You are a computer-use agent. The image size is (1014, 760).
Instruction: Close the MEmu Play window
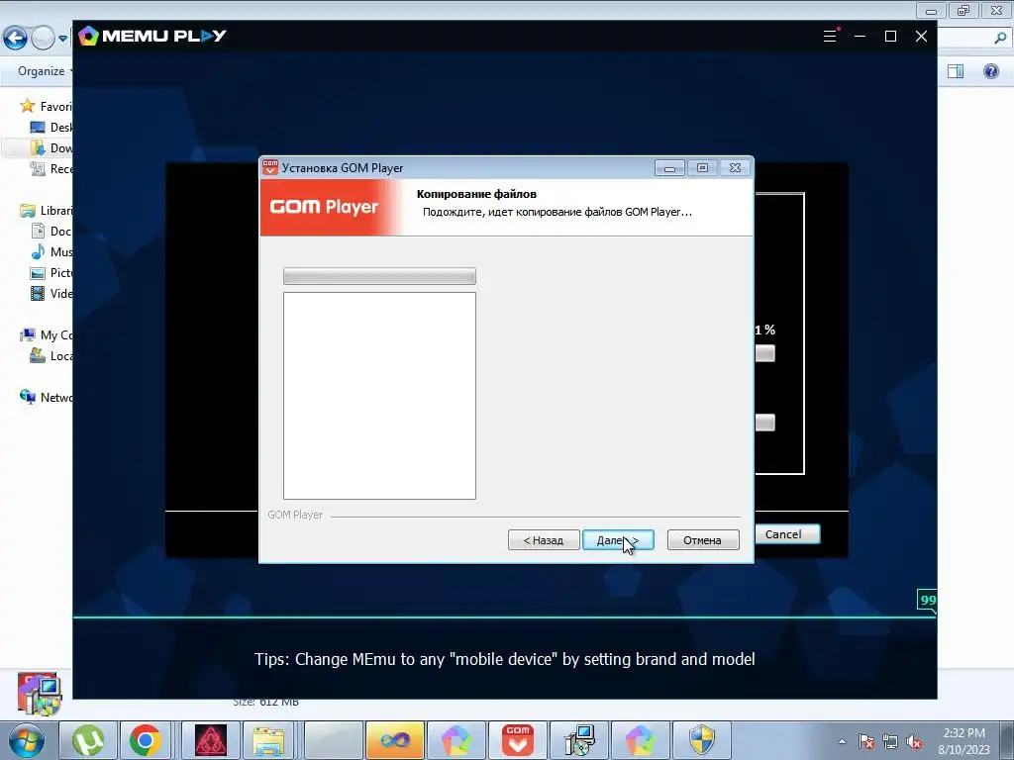pos(922,37)
